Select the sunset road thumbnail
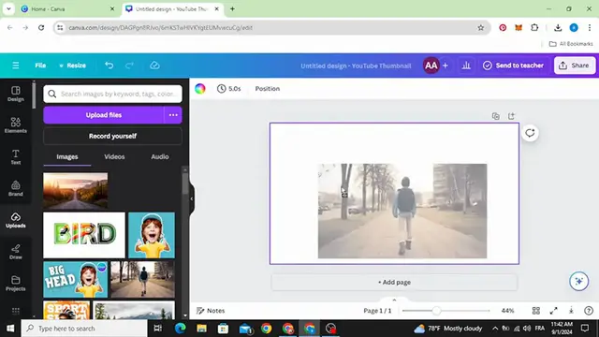 click(x=76, y=190)
